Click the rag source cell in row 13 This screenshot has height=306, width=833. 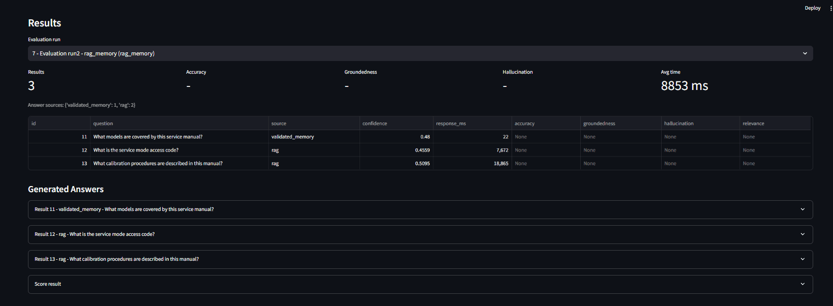tap(314, 163)
